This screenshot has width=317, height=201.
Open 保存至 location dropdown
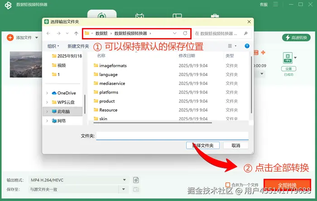tap(124, 189)
